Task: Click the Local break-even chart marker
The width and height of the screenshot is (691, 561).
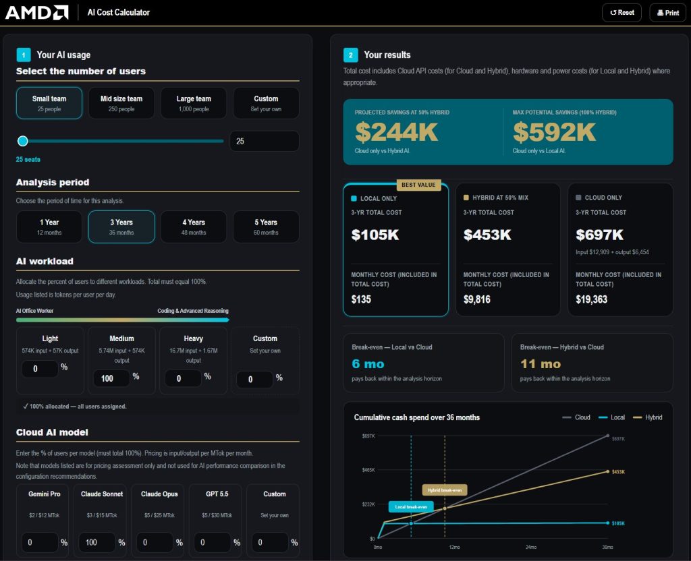Action: click(x=411, y=507)
